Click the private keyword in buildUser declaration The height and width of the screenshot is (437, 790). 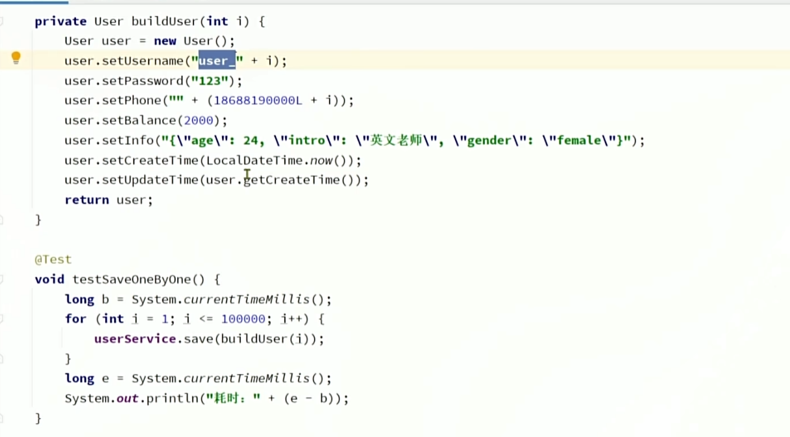pos(61,21)
